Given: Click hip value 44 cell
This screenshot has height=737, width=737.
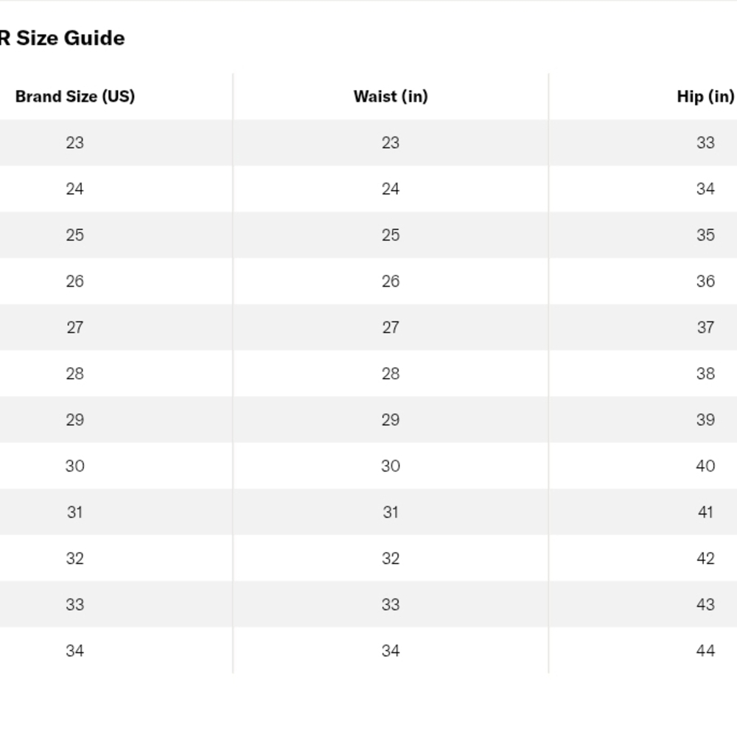Looking at the screenshot, I should click(x=705, y=651).
